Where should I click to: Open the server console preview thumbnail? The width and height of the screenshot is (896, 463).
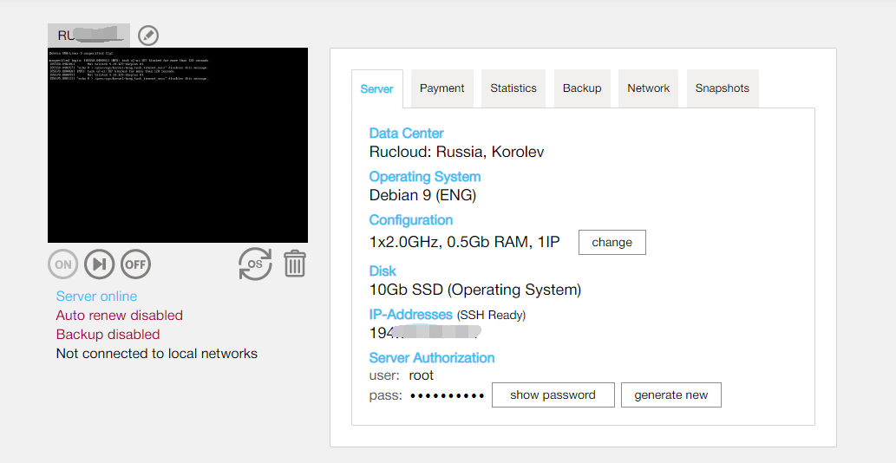tap(178, 145)
